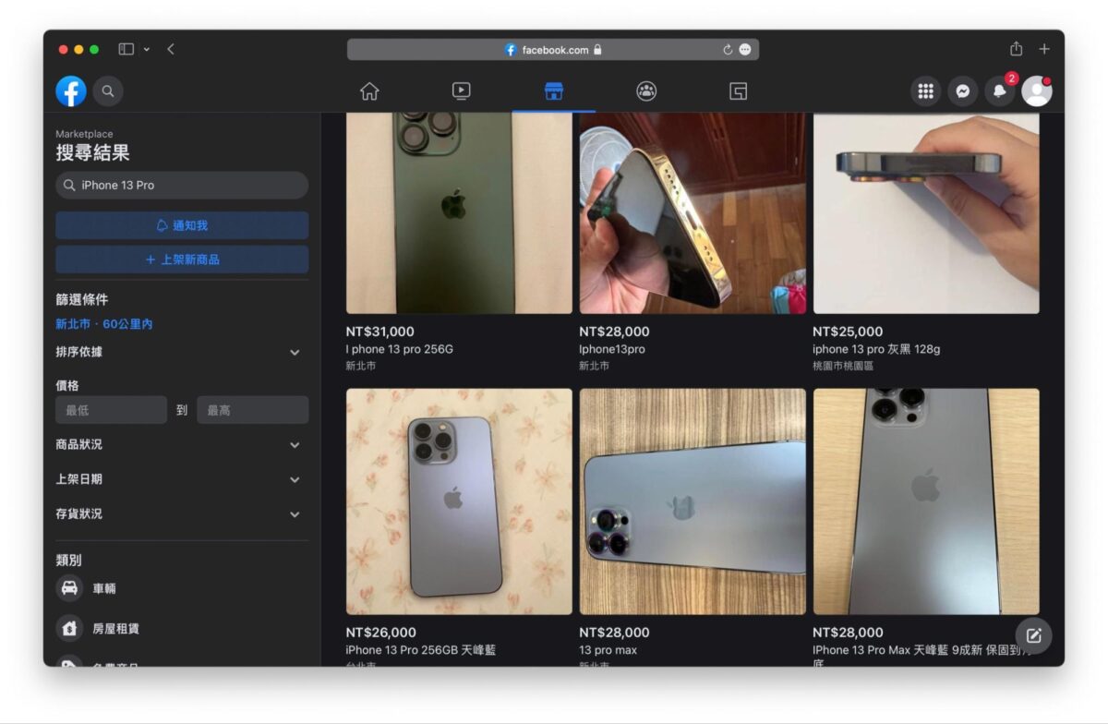Viewport: 1108px width, 724px height.
Task: Open a new Safari tab with plus
Action: point(1044,49)
